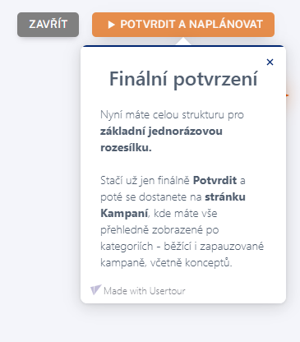Click the text běžící i zapauzované
Viewport: 300px width, 342px height.
pos(214,246)
